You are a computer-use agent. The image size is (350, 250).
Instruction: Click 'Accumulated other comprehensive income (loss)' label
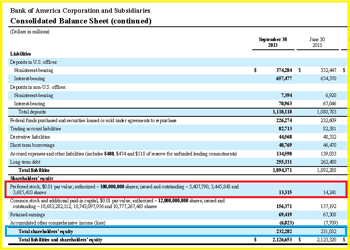tap(58, 223)
